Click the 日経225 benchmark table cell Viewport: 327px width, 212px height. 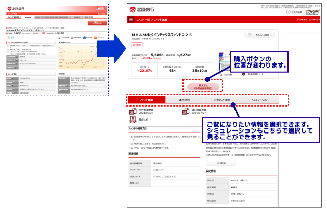pyautogui.click(x=175, y=170)
